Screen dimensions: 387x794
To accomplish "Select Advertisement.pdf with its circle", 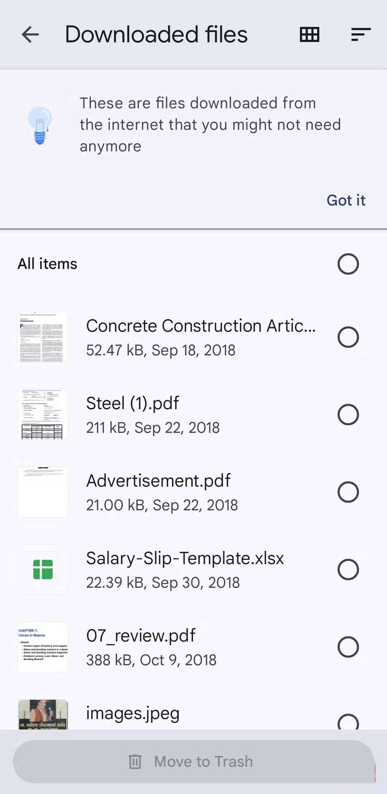I will 348,492.
